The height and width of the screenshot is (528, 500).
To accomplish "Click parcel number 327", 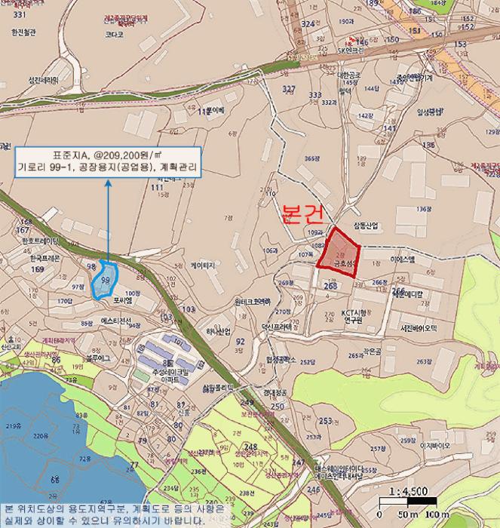I will click(289, 89).
